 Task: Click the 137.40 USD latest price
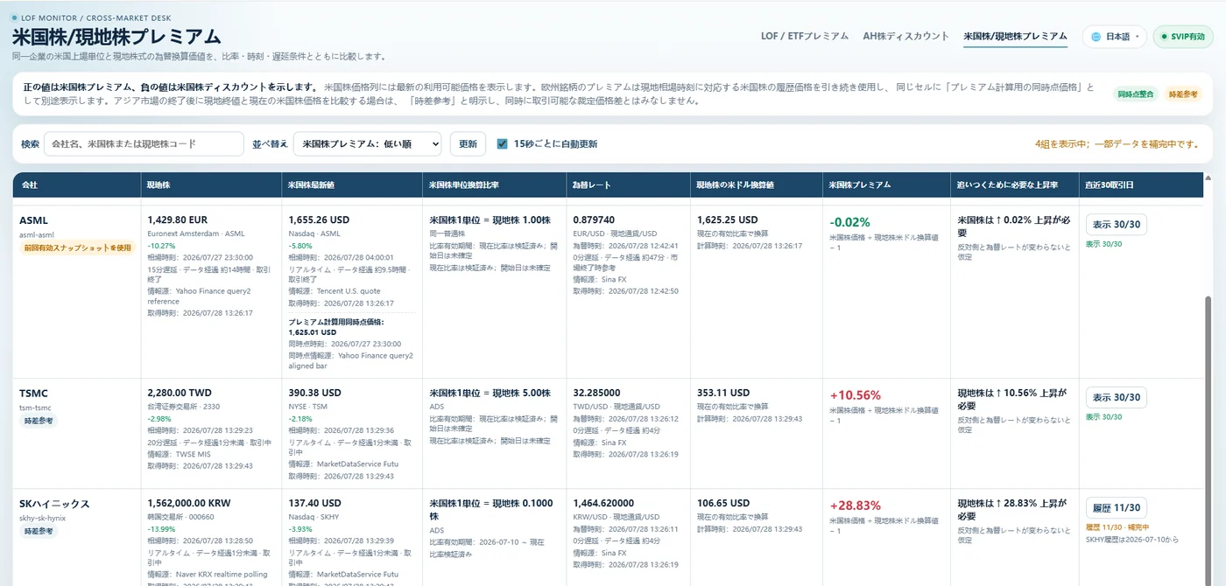click(314, 504)
